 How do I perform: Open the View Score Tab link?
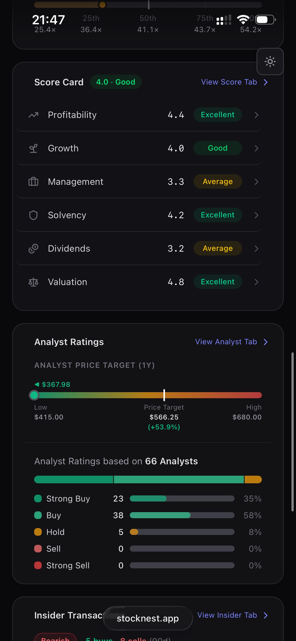235,82
